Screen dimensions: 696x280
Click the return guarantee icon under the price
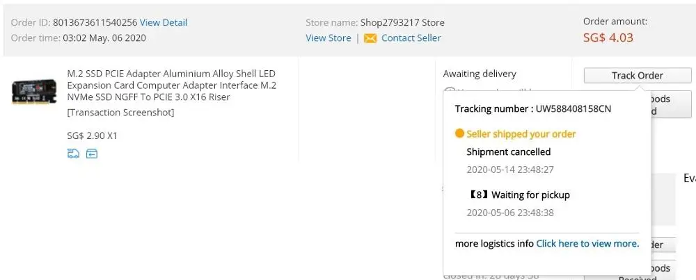click(x=92, y=154)
